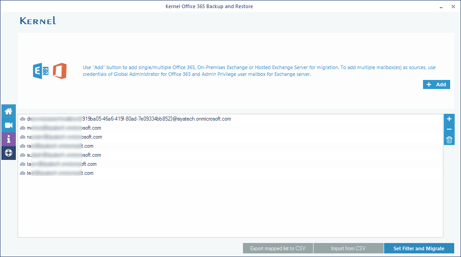Click cloud icon of the 'te' mailbox row
This screenshot has height=257, width=461.
[22, 173]
